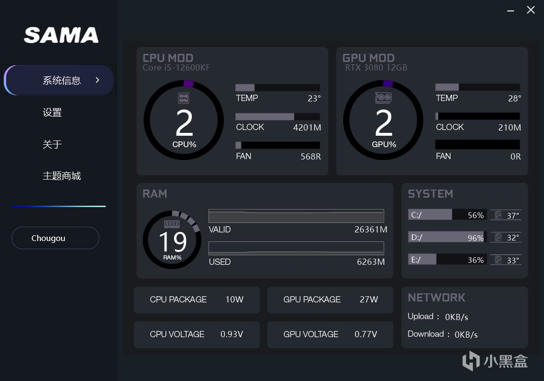Click the disk icon next to C:/ temperature

coord(498,215)
